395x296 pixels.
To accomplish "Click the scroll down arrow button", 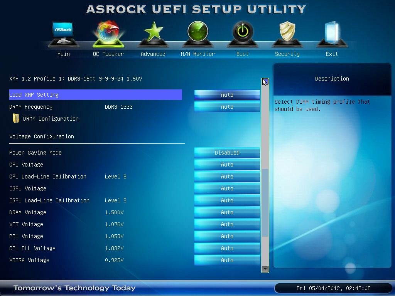I will click(x=265, y=269).
